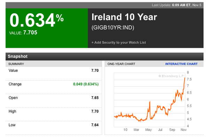206x138 pixels.
Task: Click the Mar label on chart axis
Action: [136, 130]
